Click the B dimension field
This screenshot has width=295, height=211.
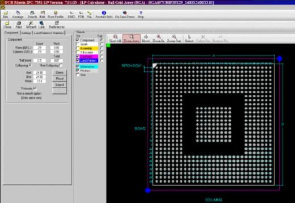[x=40, y=77]
